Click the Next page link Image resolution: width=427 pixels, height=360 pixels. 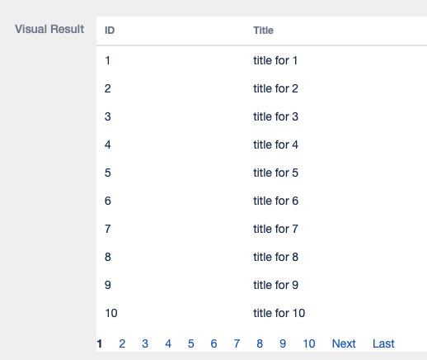(x=344, y=343)
